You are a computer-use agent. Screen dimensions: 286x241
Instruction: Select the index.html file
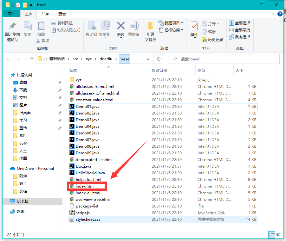85,186
